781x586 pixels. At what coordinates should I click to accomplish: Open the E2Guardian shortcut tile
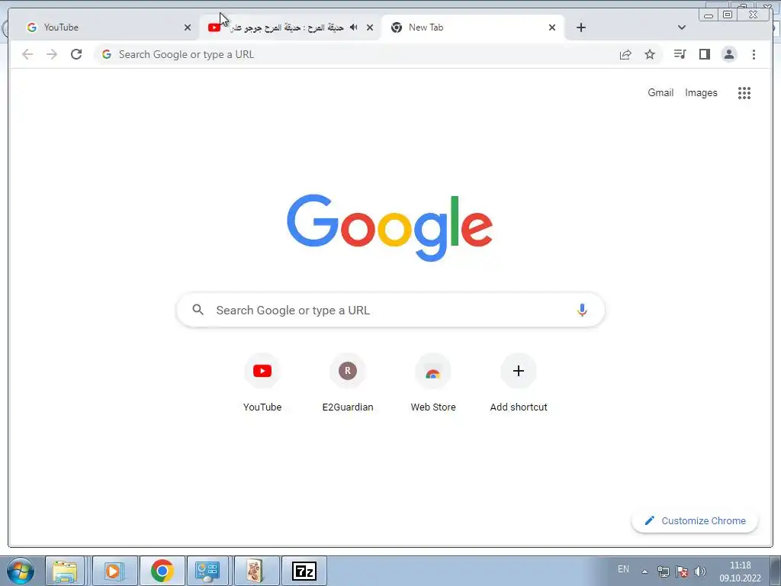348,384
